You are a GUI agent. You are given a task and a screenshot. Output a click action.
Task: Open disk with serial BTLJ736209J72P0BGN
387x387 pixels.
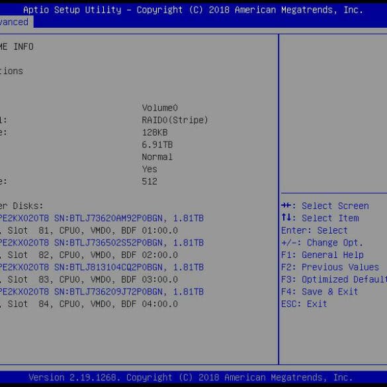click(102, 292)
